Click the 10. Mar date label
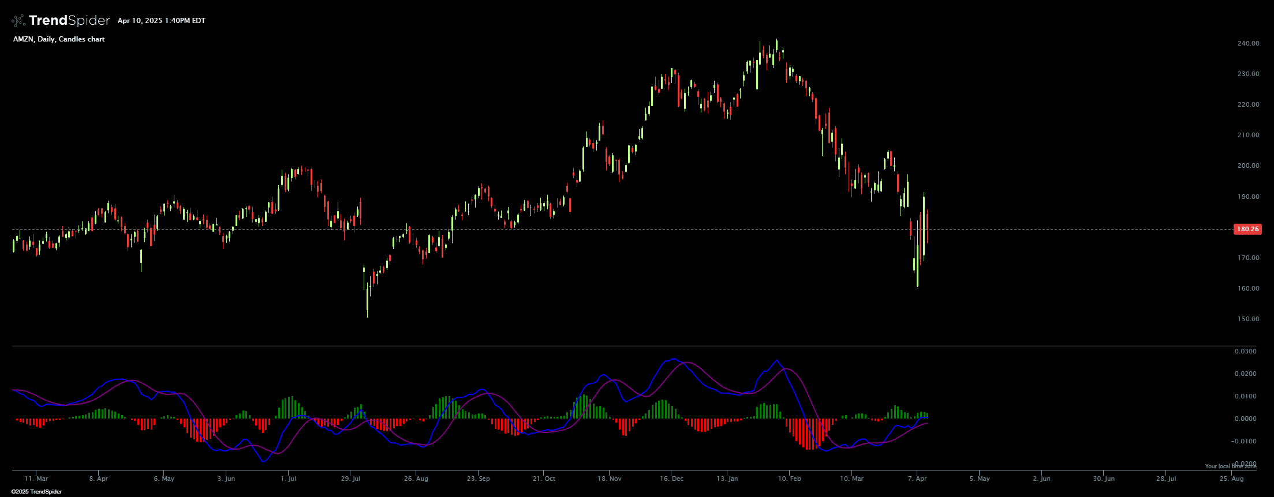The image size is (1274, 497). pyautogui.click(x=851, y=479)
